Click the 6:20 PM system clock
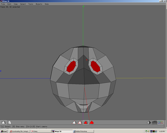The width and height of the screenshot is (167, 133). [x=162, y=131]
